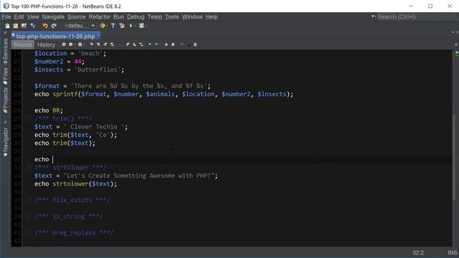Run the project with the green arrow
This screenshot has height=258, width=459.
[x=131, y=26]
